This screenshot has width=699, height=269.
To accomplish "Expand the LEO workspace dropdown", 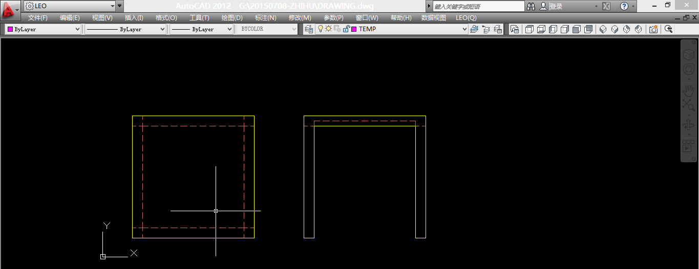I will click(112, 6).
